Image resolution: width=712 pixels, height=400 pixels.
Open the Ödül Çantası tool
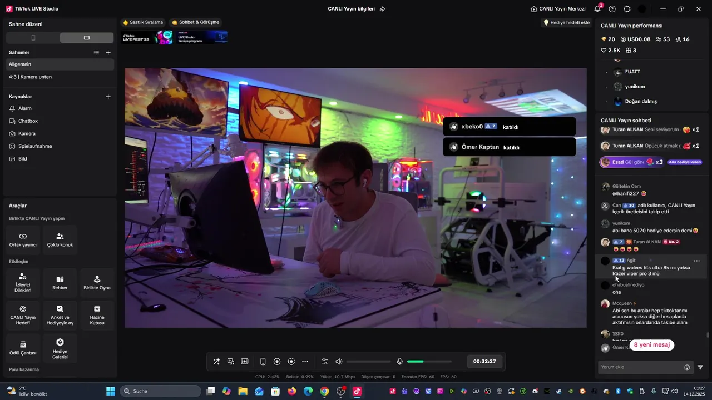click(23, 348)
